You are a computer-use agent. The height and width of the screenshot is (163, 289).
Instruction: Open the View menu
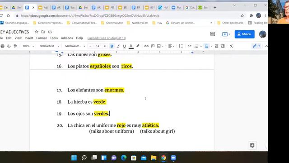coord(18,38)
